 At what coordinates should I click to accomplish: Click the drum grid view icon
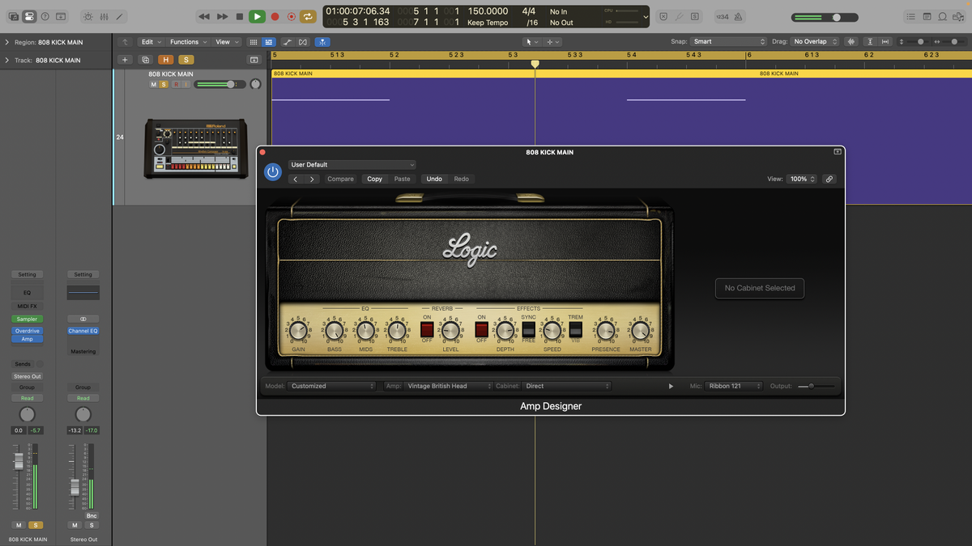254,41
